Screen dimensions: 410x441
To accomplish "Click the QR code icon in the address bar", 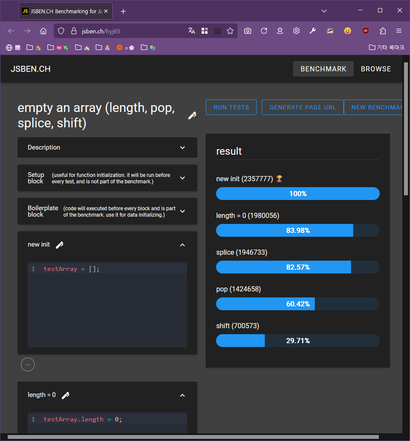I will click(x=217, y=31).
